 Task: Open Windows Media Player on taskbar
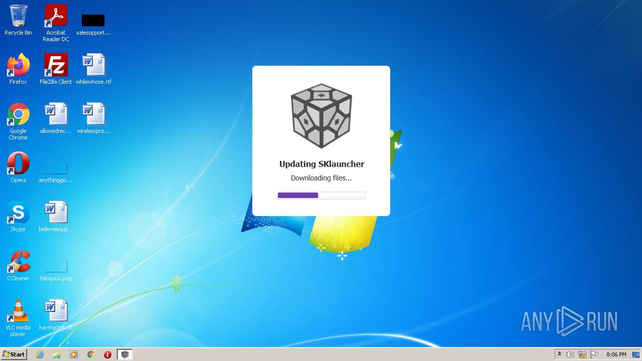coord(74,354)
